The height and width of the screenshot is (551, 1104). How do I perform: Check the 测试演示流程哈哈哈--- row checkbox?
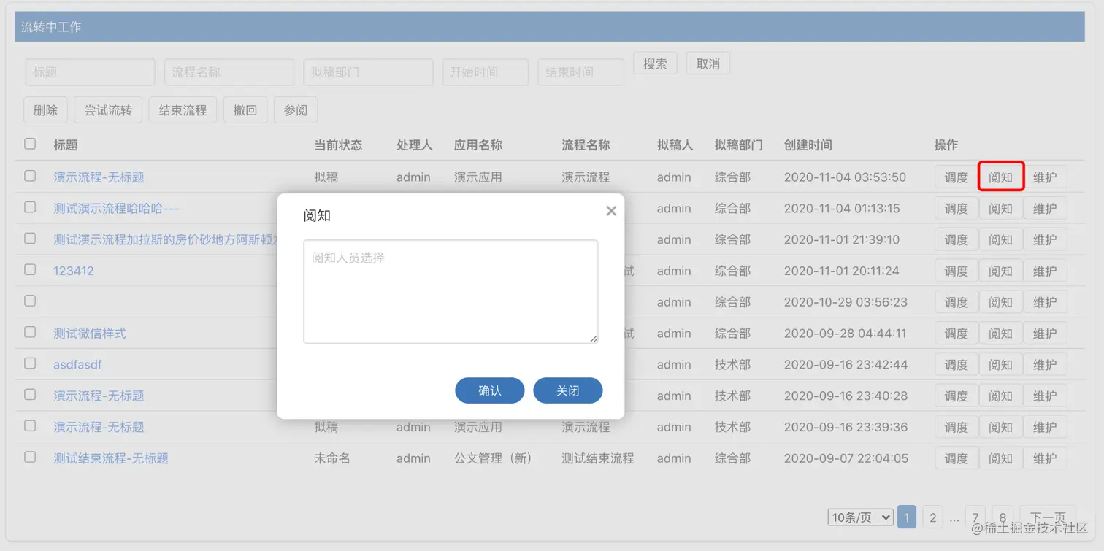[30, 207]
